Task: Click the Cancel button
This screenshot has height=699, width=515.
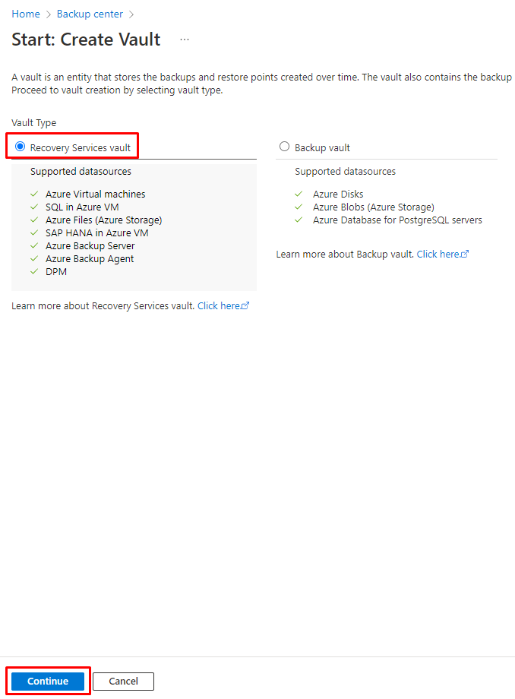Action: point(123,682)
